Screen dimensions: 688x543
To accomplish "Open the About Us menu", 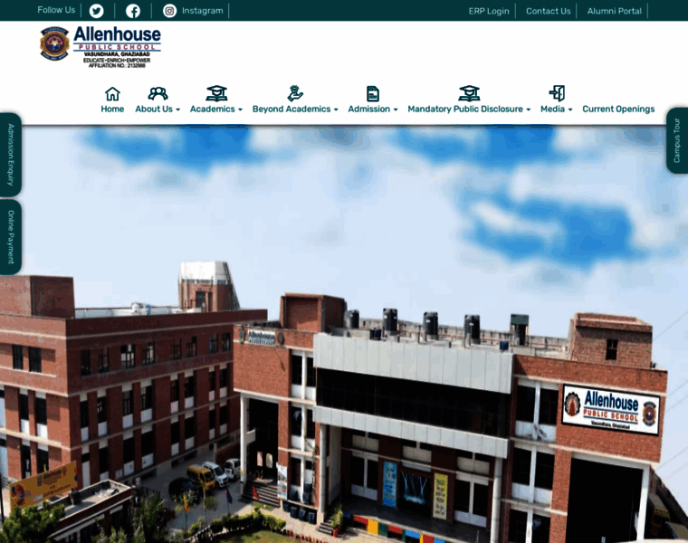I will pyautogui.click(x=154, y=109).
